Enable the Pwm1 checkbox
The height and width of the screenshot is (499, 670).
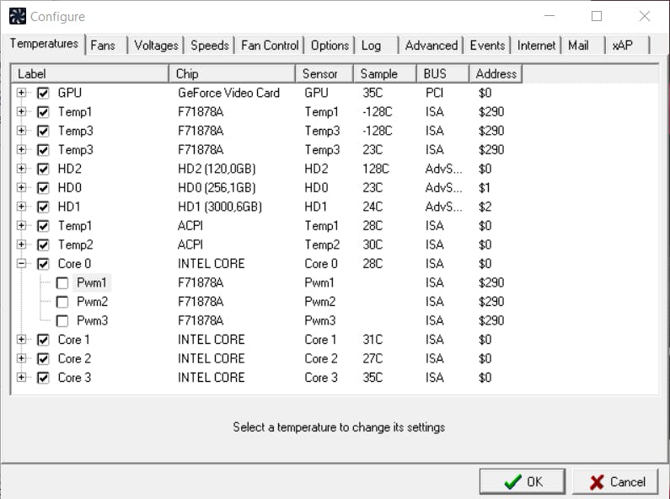pos(62,283)
